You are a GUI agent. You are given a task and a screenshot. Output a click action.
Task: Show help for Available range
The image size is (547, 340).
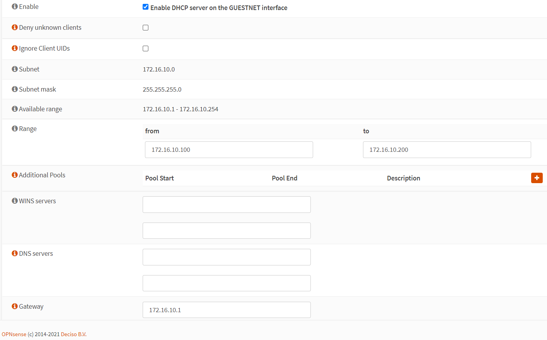click(15, 109)
